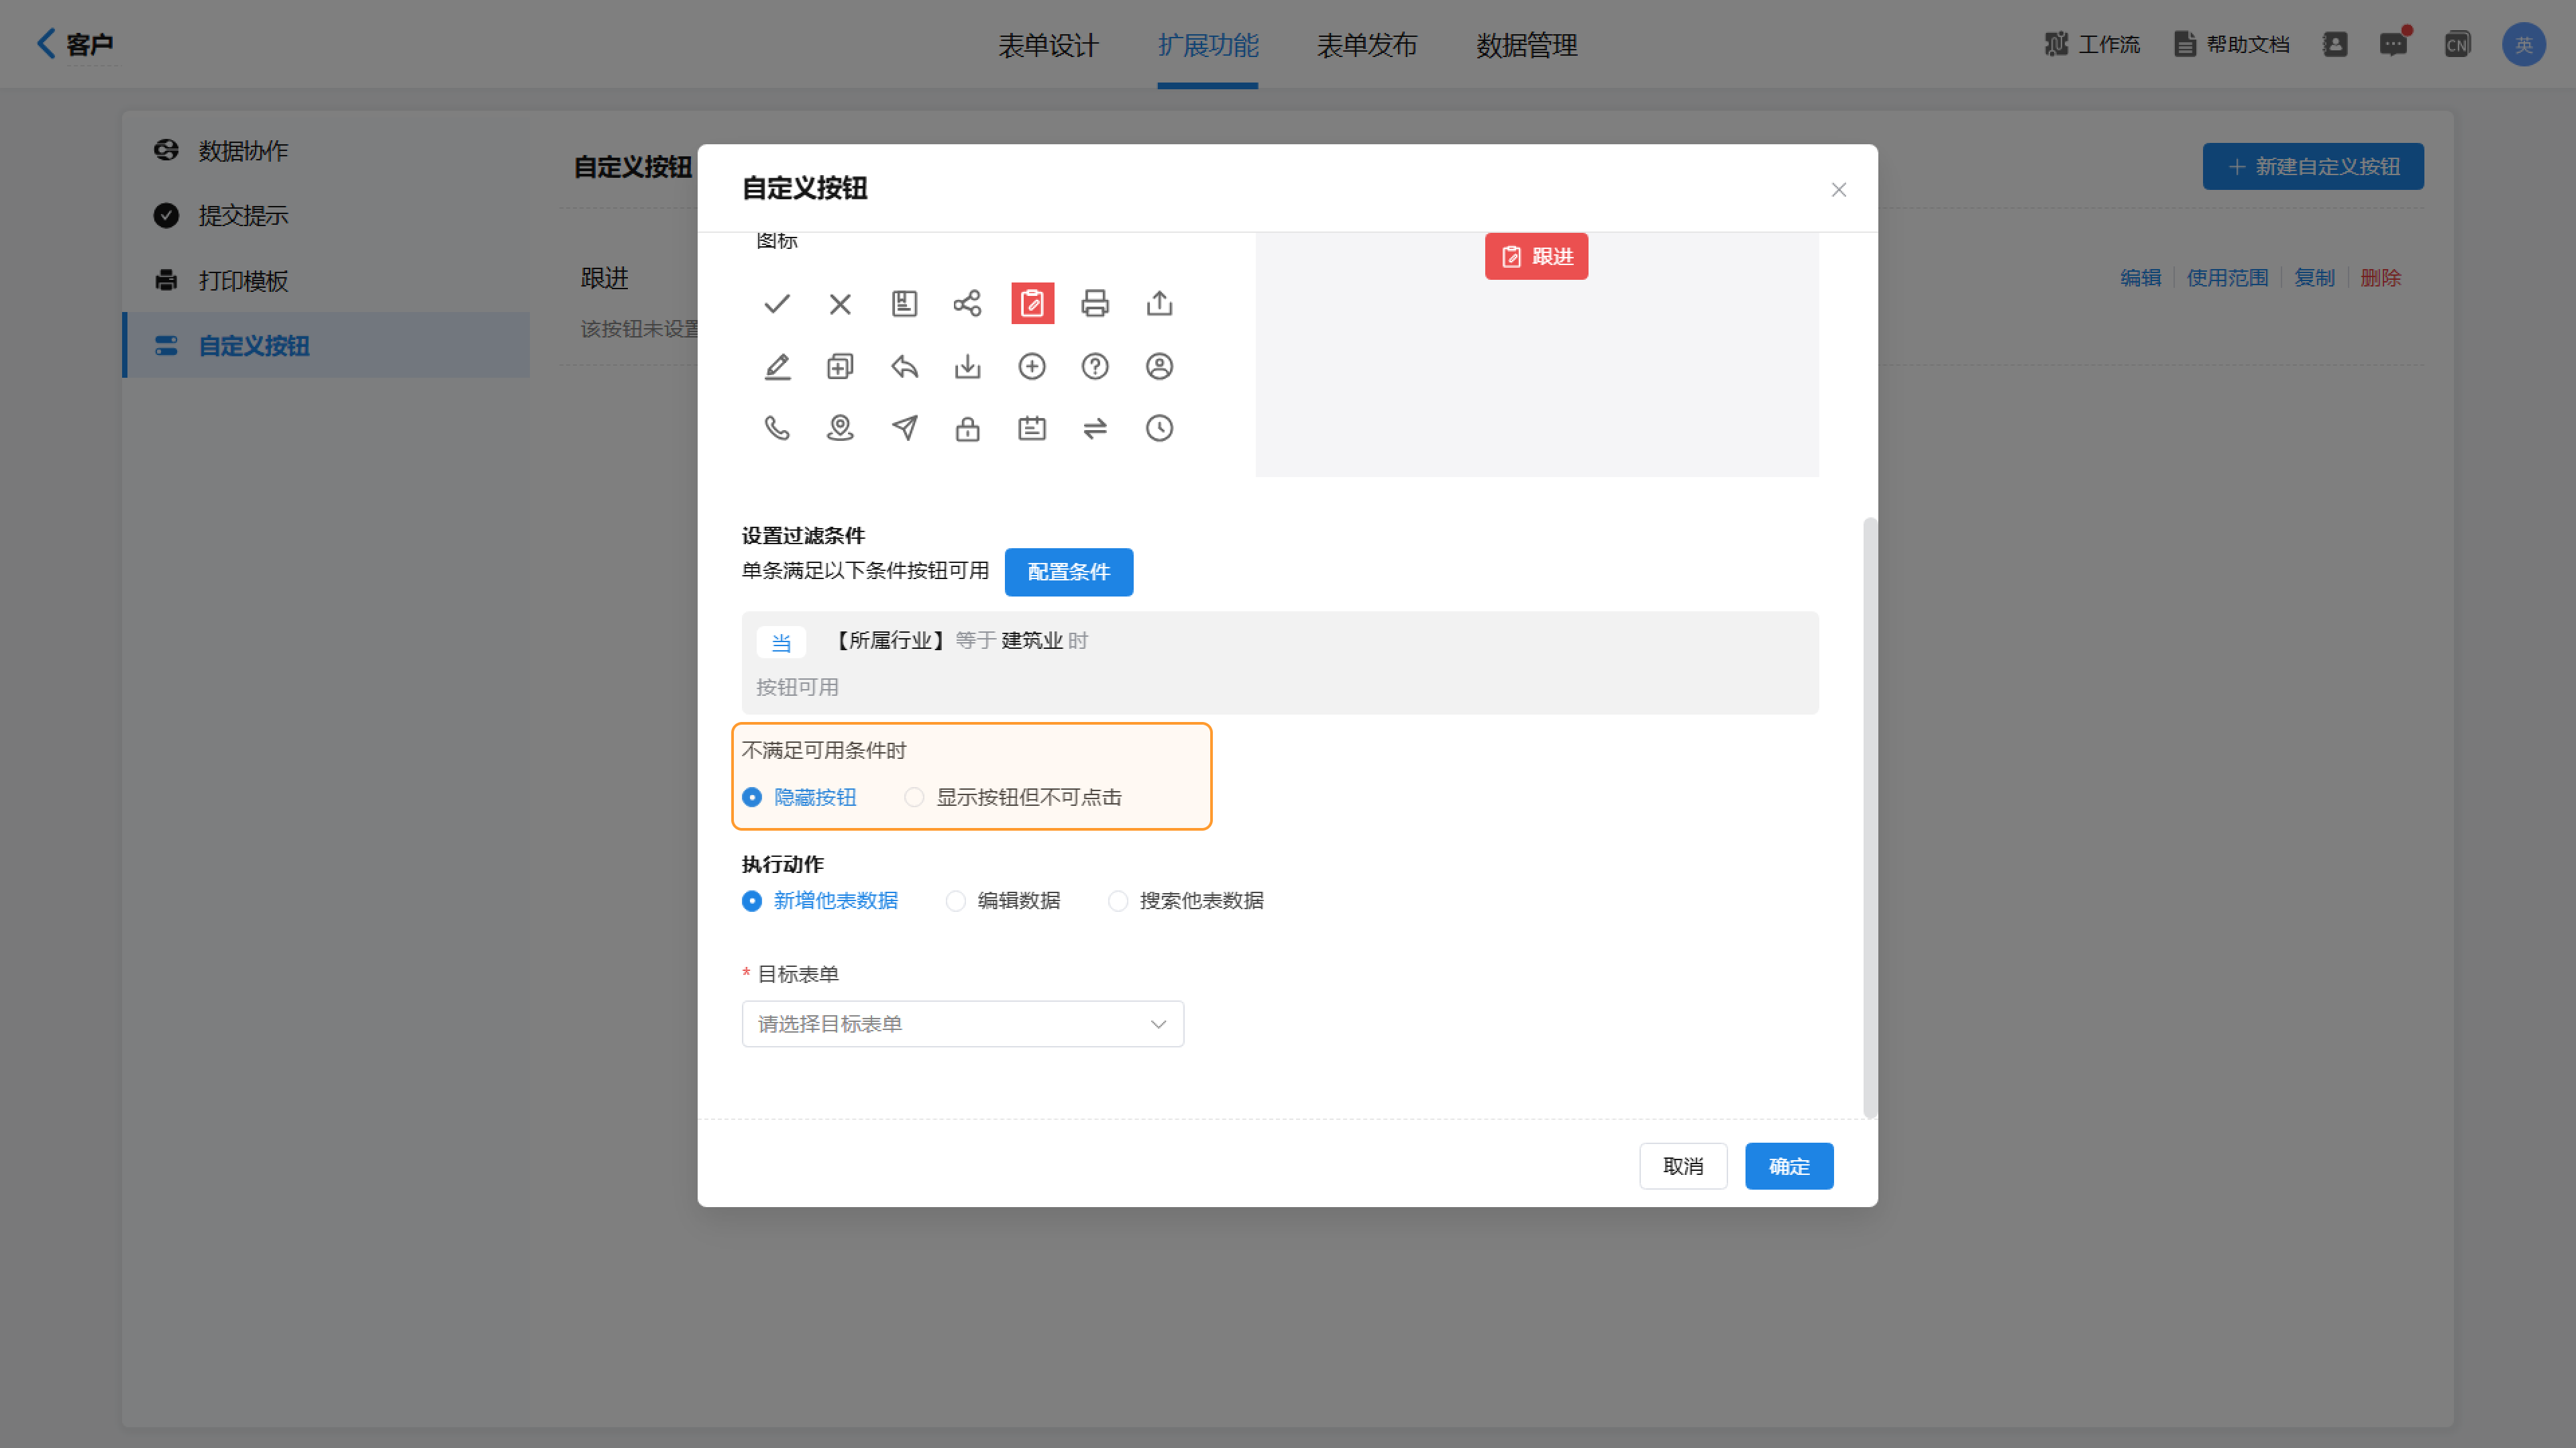Pick the book document icon
This screenshot has width=2576, height=1448.
click(x=904, y=303)
